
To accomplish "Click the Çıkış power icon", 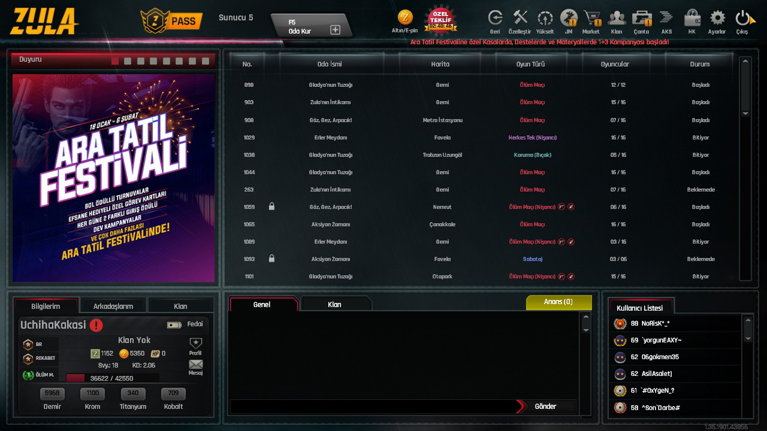I will pos(743,17).
